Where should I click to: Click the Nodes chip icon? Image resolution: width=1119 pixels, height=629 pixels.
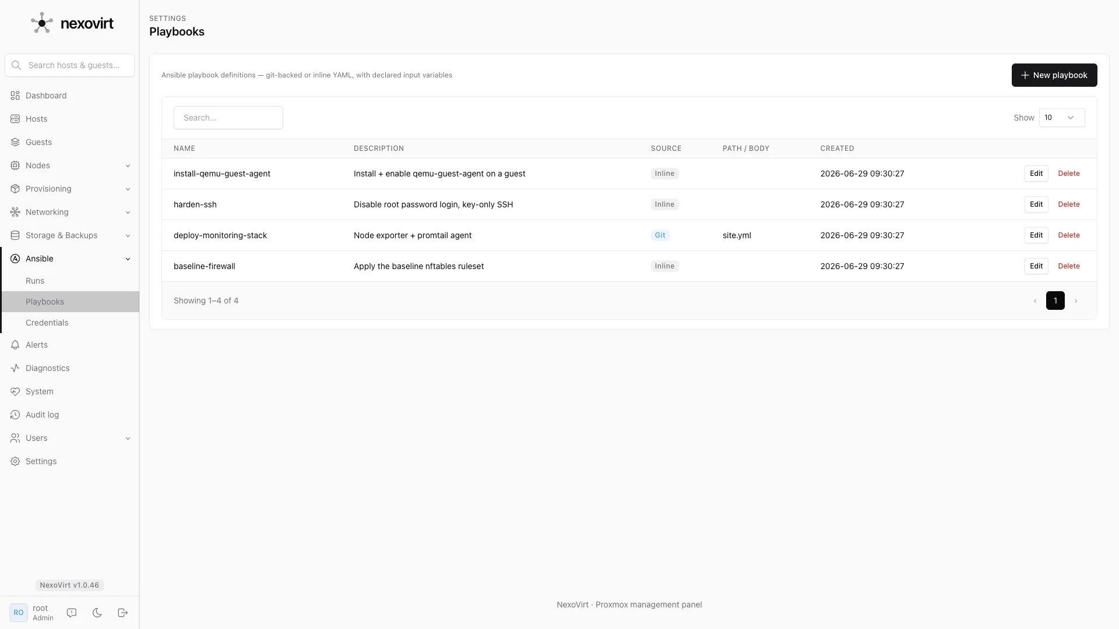tap(15, 165)
